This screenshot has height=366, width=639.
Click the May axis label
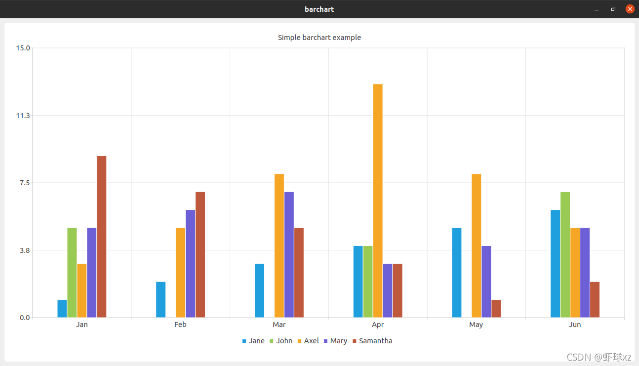(x=476, y=325)
